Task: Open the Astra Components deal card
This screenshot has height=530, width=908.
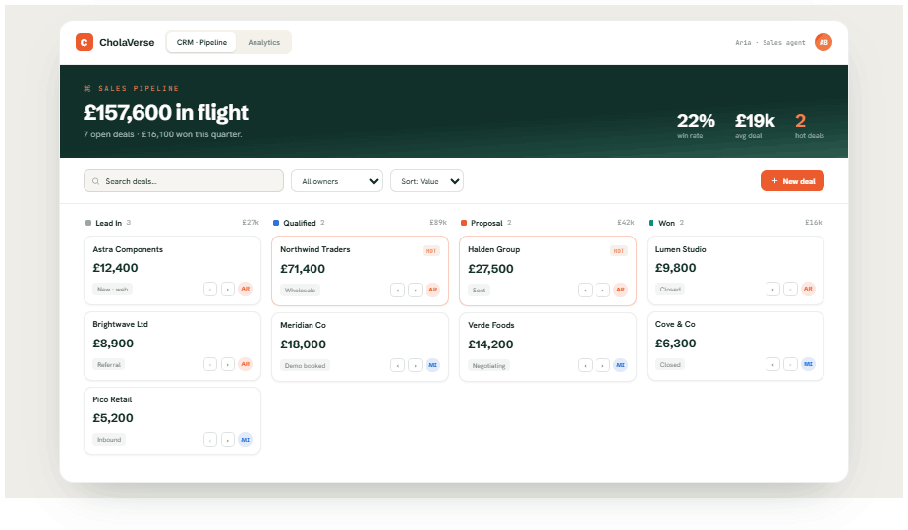Action: click(x=173, y=270)
